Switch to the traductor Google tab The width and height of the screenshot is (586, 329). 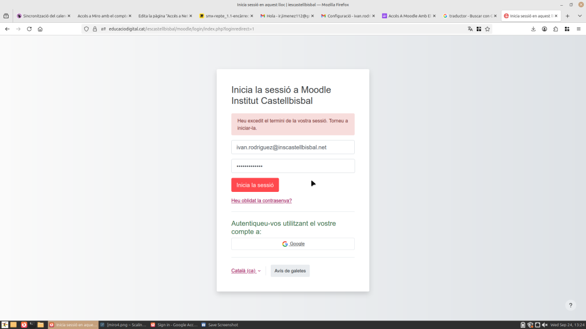[468, 16]
